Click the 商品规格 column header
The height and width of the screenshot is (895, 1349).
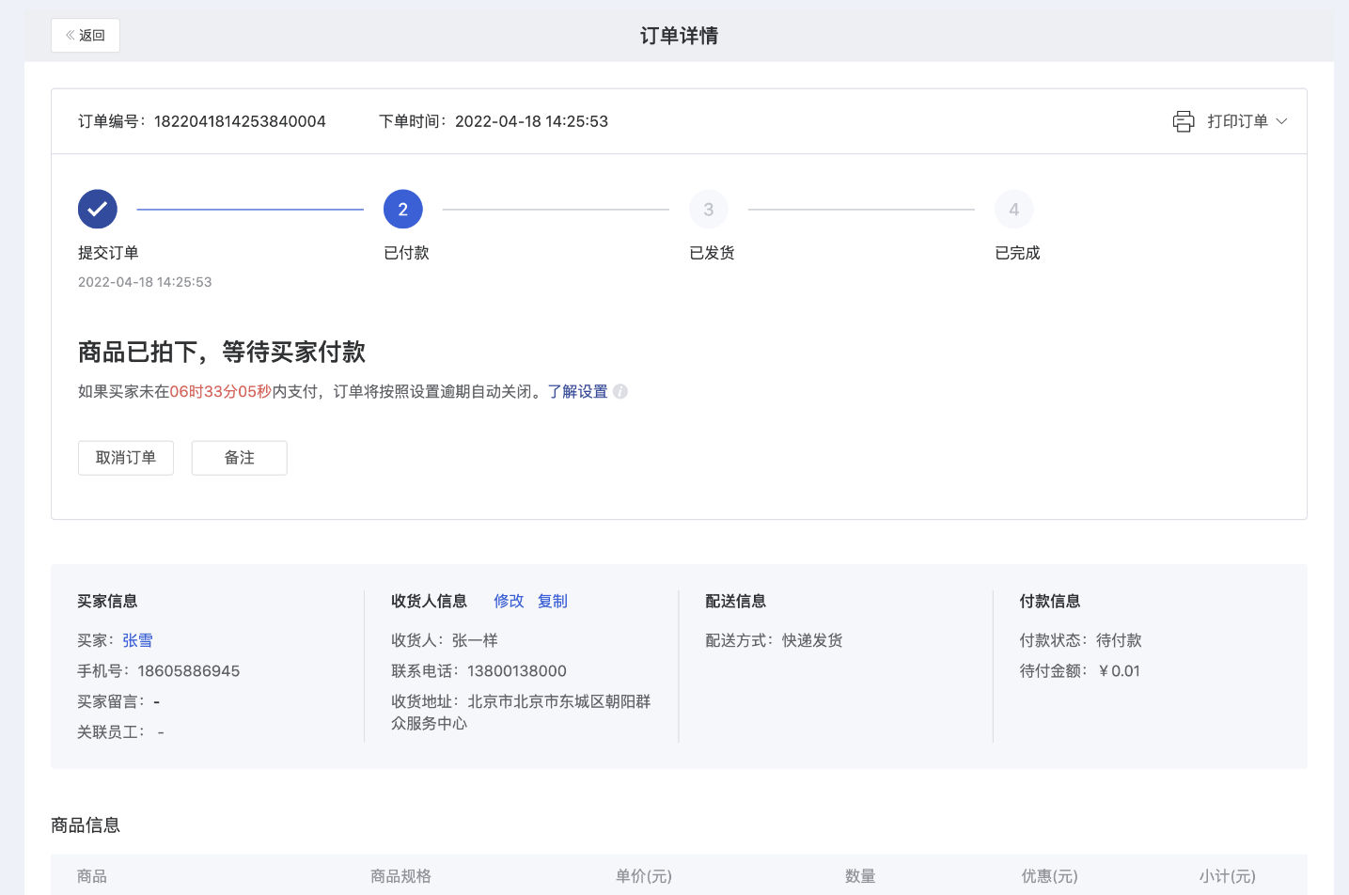point(400,876)
